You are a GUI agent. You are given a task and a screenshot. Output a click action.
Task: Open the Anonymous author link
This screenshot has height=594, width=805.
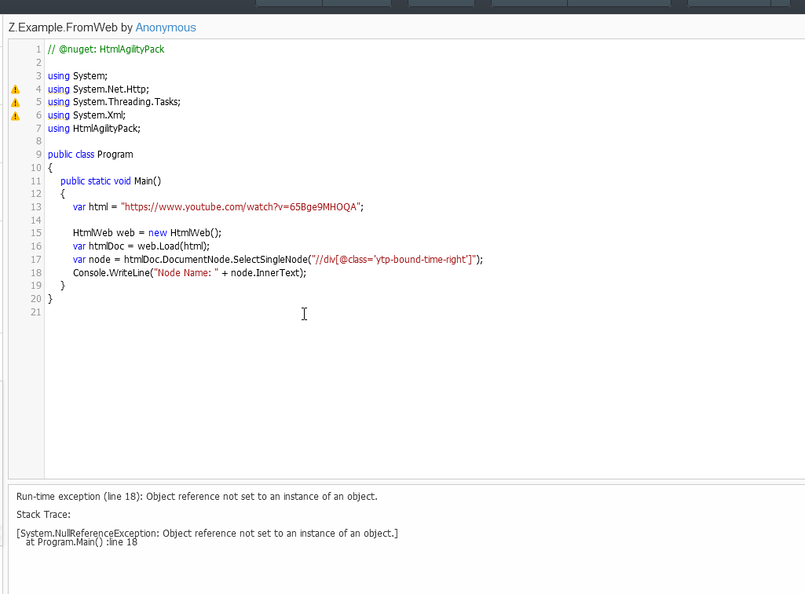pyautogui.click(x=165, y=27)
